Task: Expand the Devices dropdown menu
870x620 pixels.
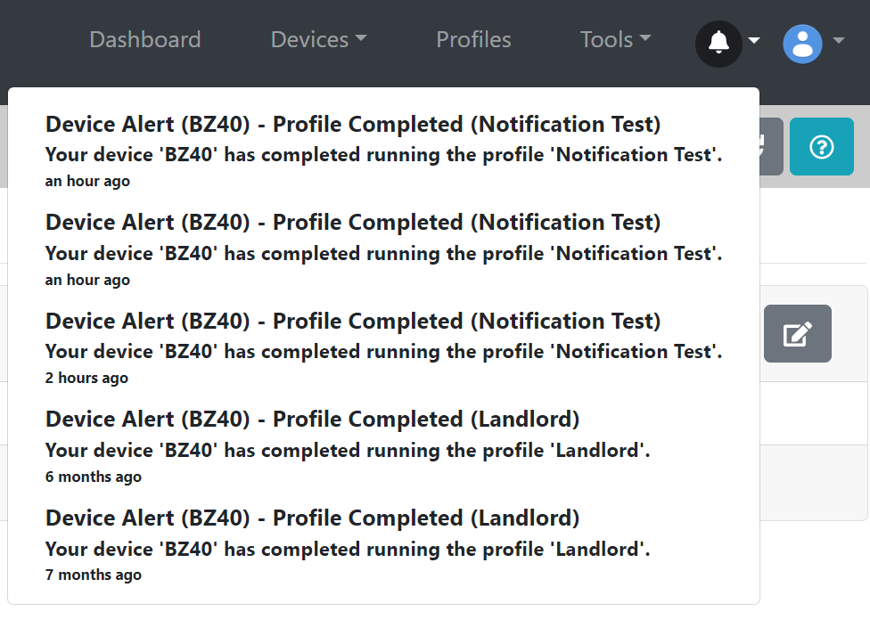Action: tap(318, 39)
